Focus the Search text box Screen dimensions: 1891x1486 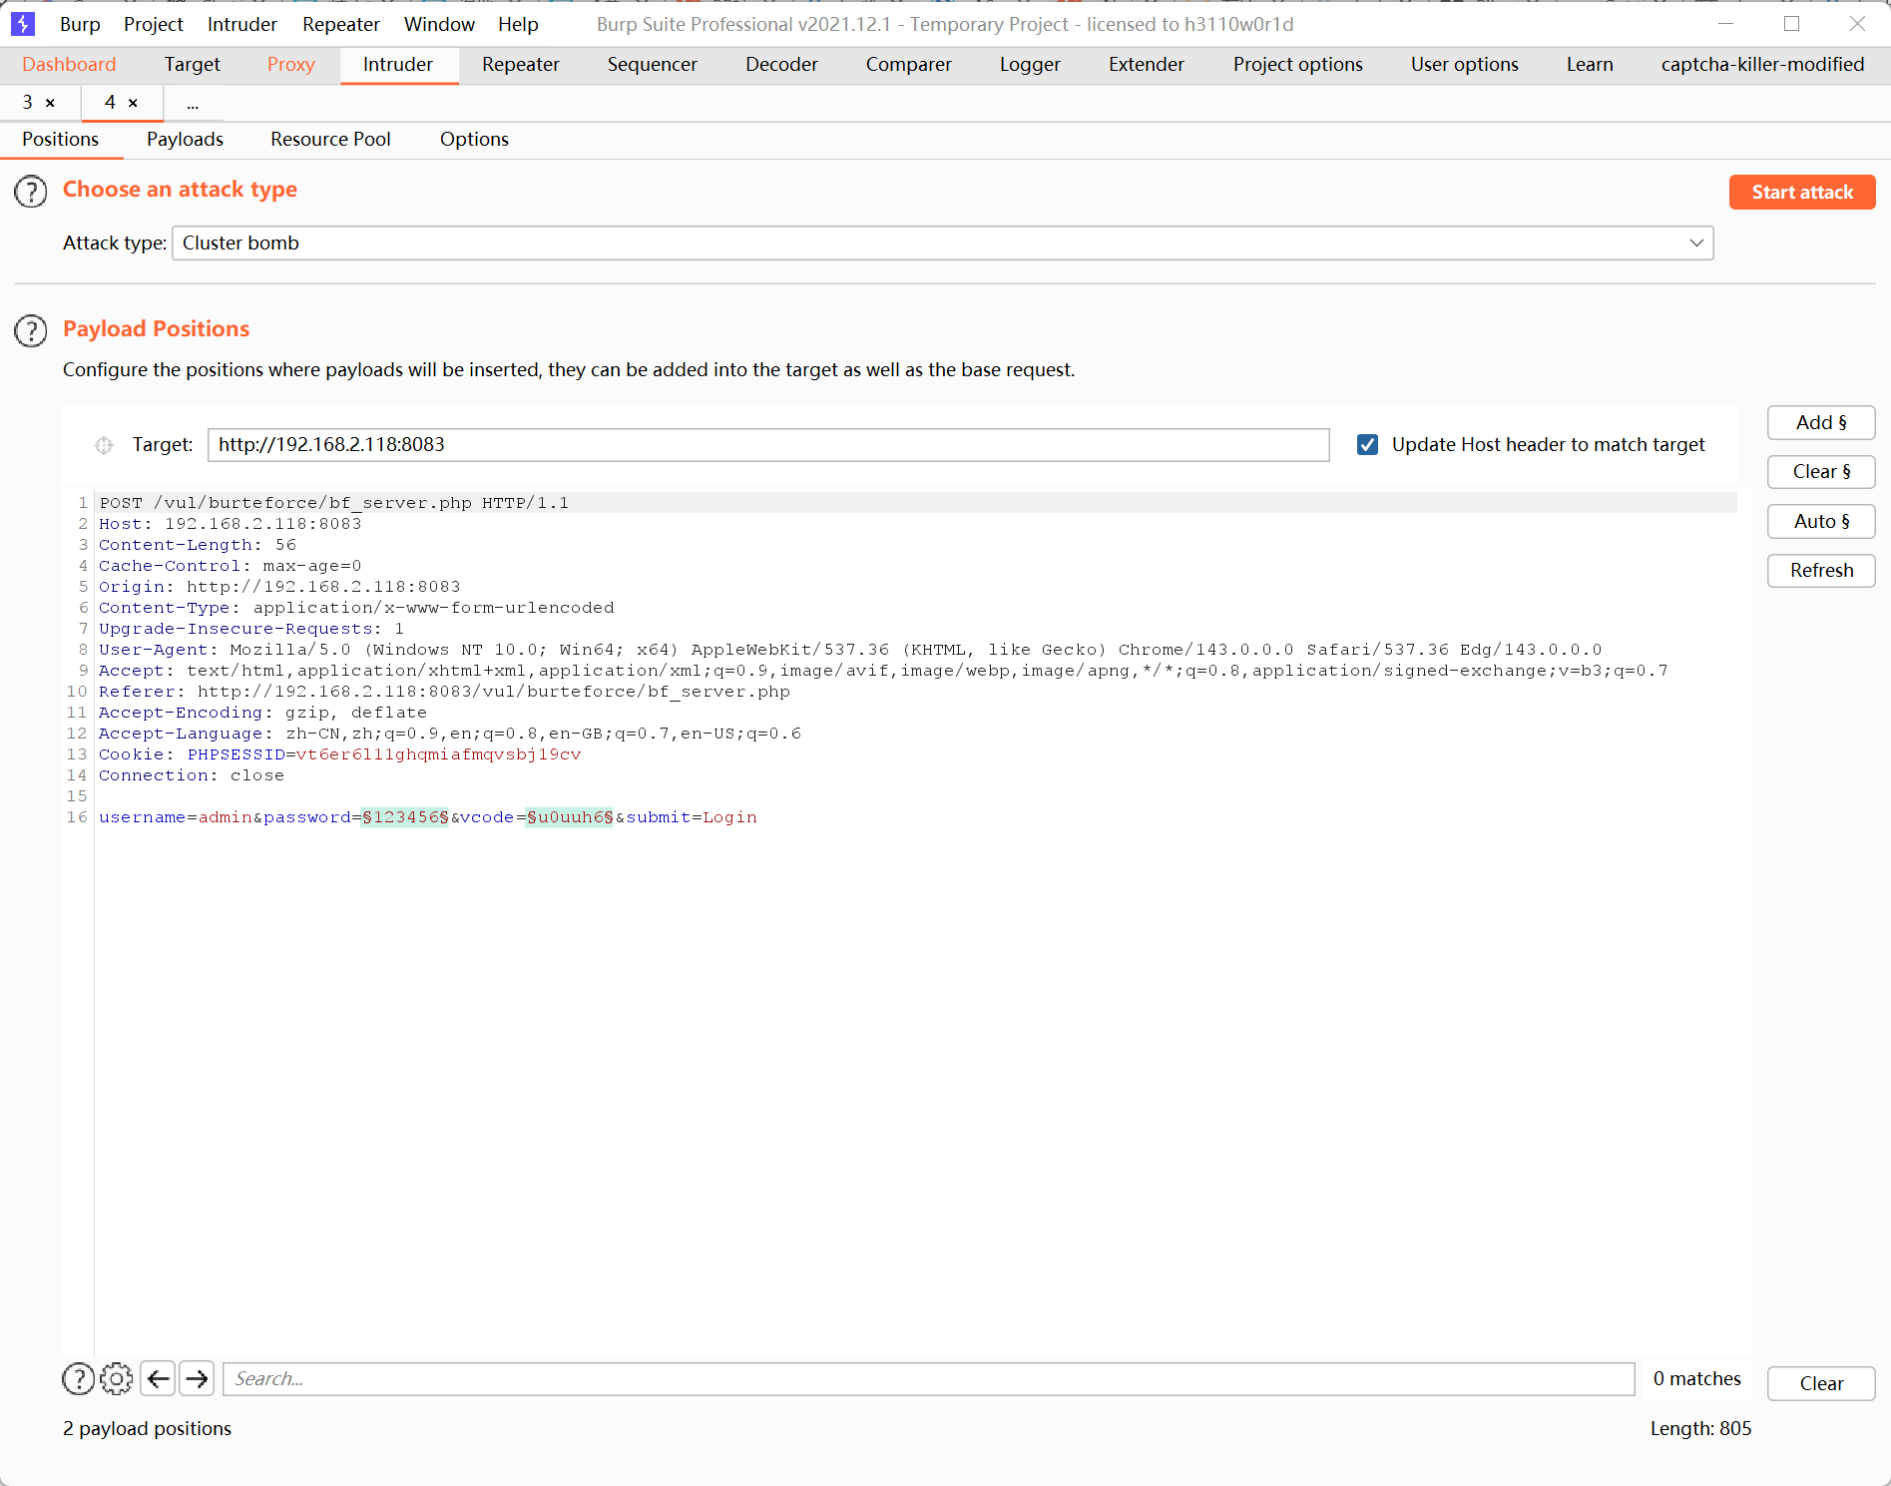pos(927,1378)
